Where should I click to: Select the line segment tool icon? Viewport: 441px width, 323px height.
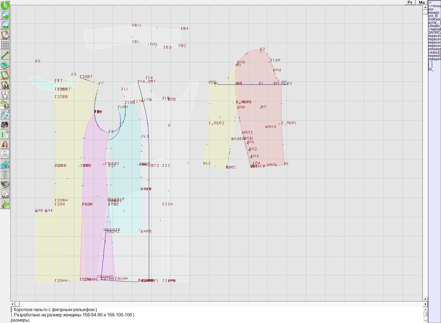coord(5,55)
